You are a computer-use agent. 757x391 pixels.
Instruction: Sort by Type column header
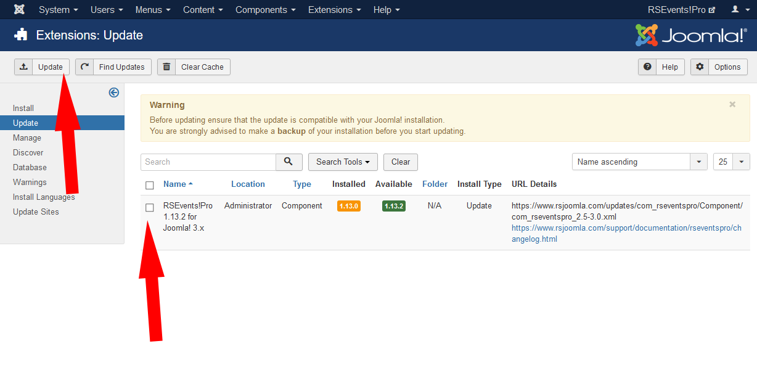tap(302, 184)
